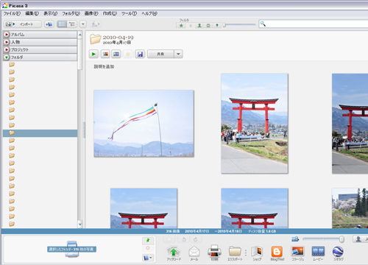Viewport: 368px width, 265px height.
Task: Open the ヘルプ menu
Action: click(x=149, y=13)
